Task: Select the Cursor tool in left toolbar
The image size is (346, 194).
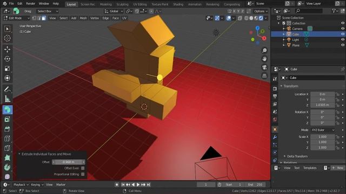Action: tap(7, 38)
